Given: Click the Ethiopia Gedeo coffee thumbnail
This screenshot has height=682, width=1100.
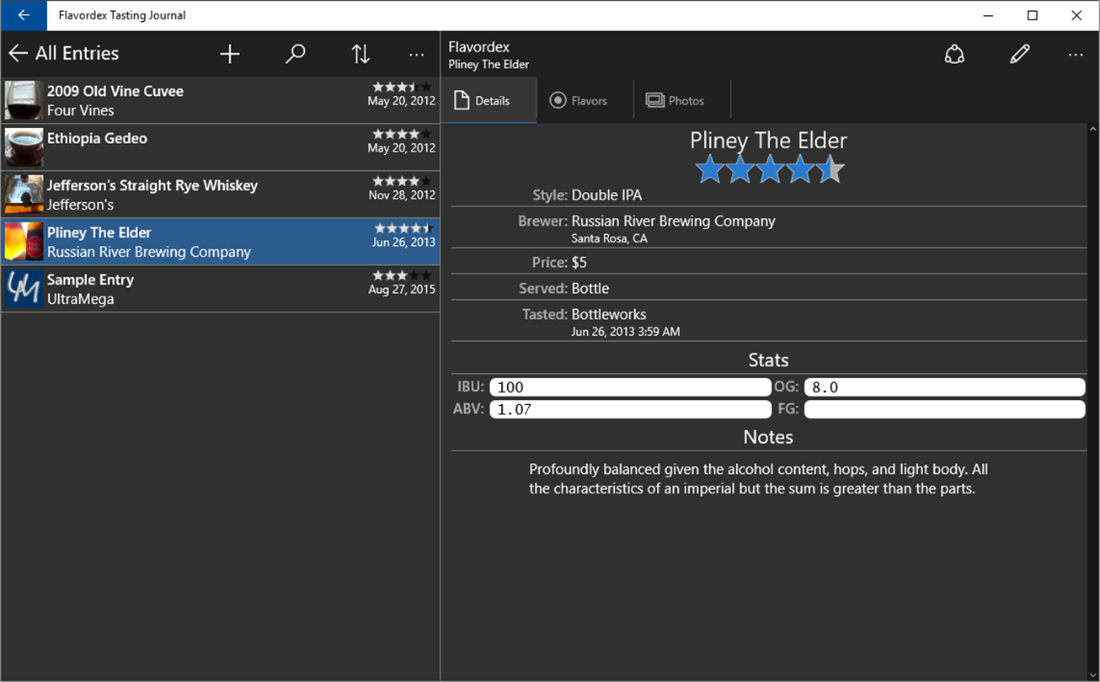Looking at the screenshot, I should [x=24, y=147].
